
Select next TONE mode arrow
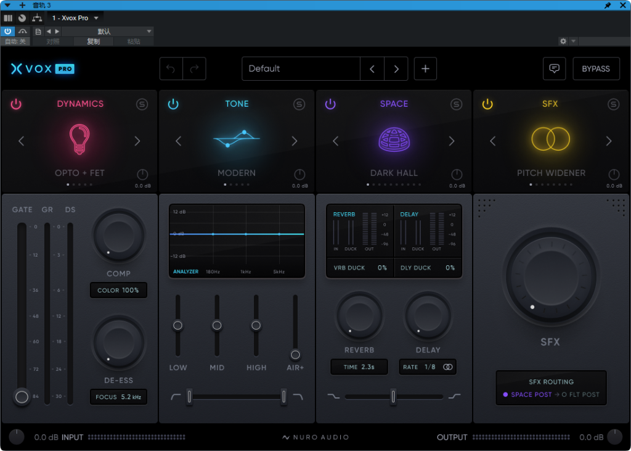(x=294, y=141)
